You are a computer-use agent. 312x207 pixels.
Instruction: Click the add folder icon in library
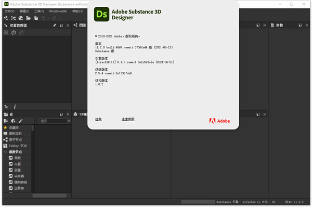point(6,121)
